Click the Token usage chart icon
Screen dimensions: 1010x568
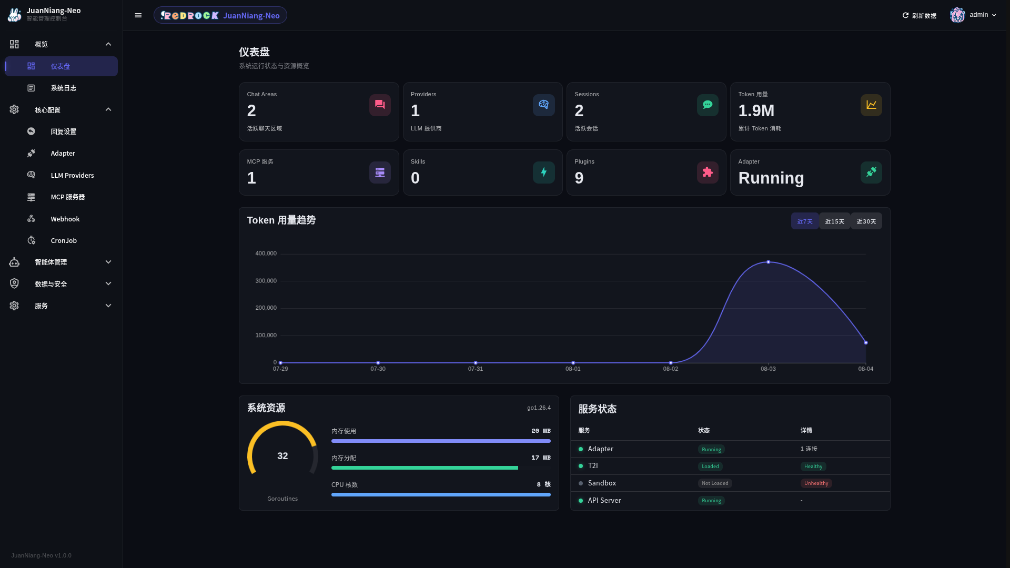coord(871,105)
